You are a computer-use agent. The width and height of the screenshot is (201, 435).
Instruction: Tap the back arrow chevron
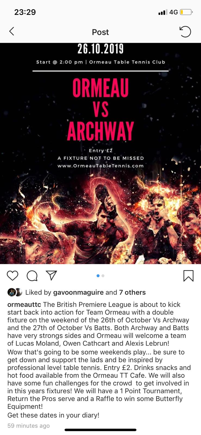(x=11, y=32)
